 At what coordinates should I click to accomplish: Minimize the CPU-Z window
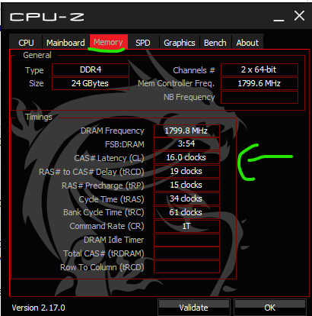pos(279,18)
